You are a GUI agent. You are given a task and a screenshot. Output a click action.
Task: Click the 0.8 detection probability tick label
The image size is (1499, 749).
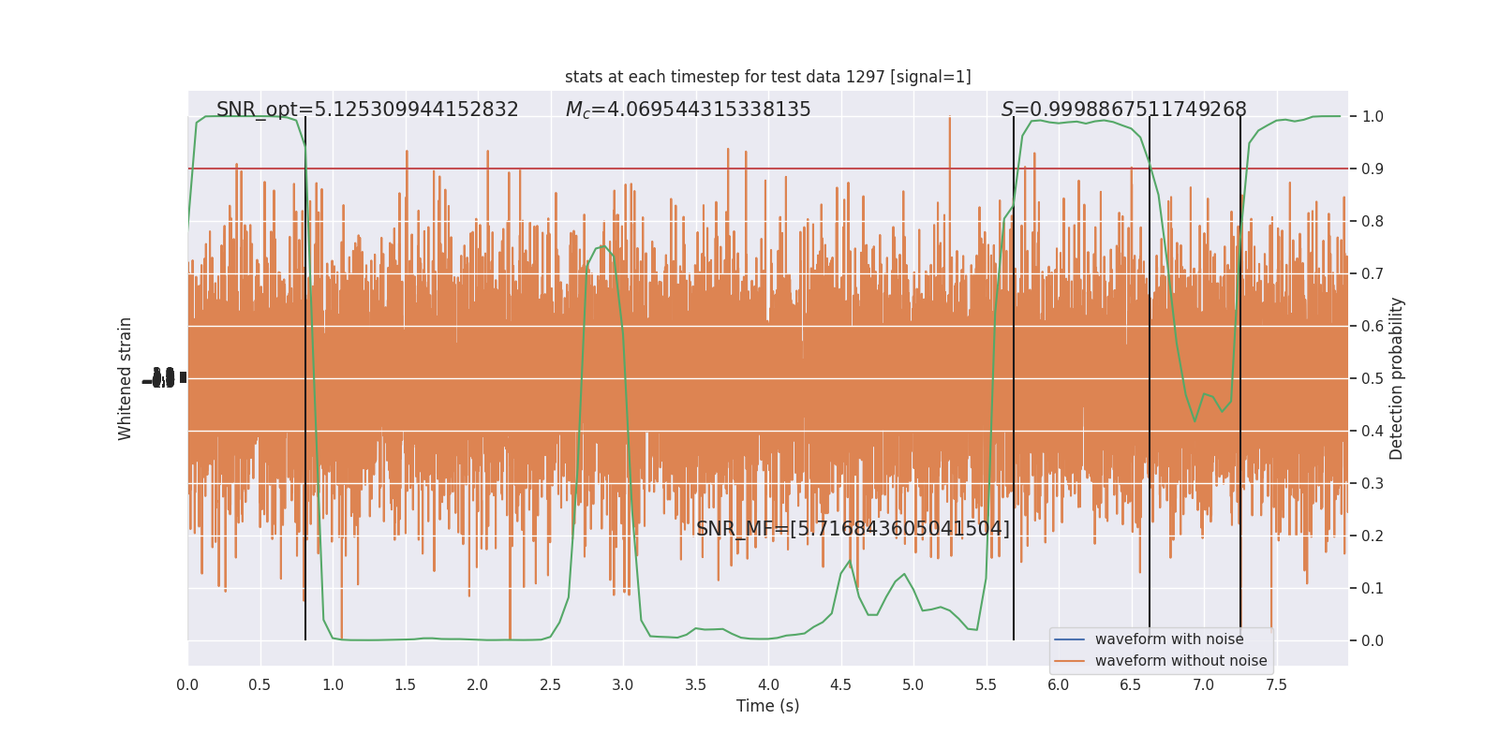pos(1373,222)
